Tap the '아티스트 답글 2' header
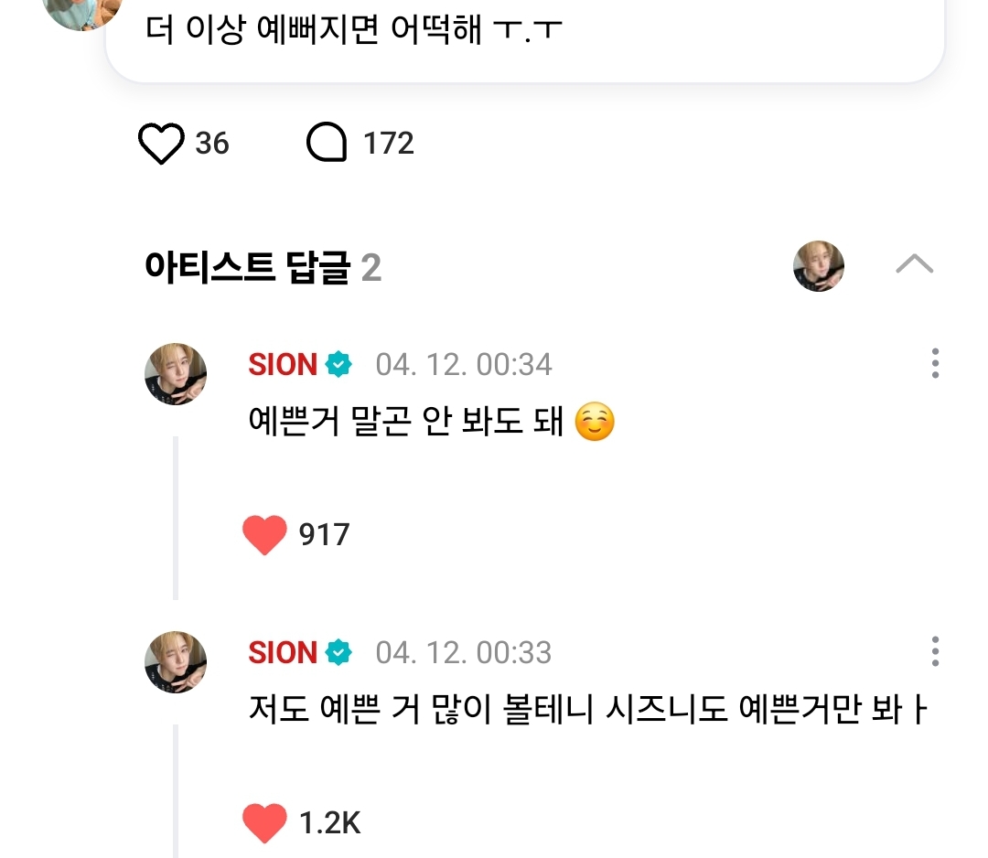Image resolution: width=988 pixels, height=858 pixels. click(263, 268)
